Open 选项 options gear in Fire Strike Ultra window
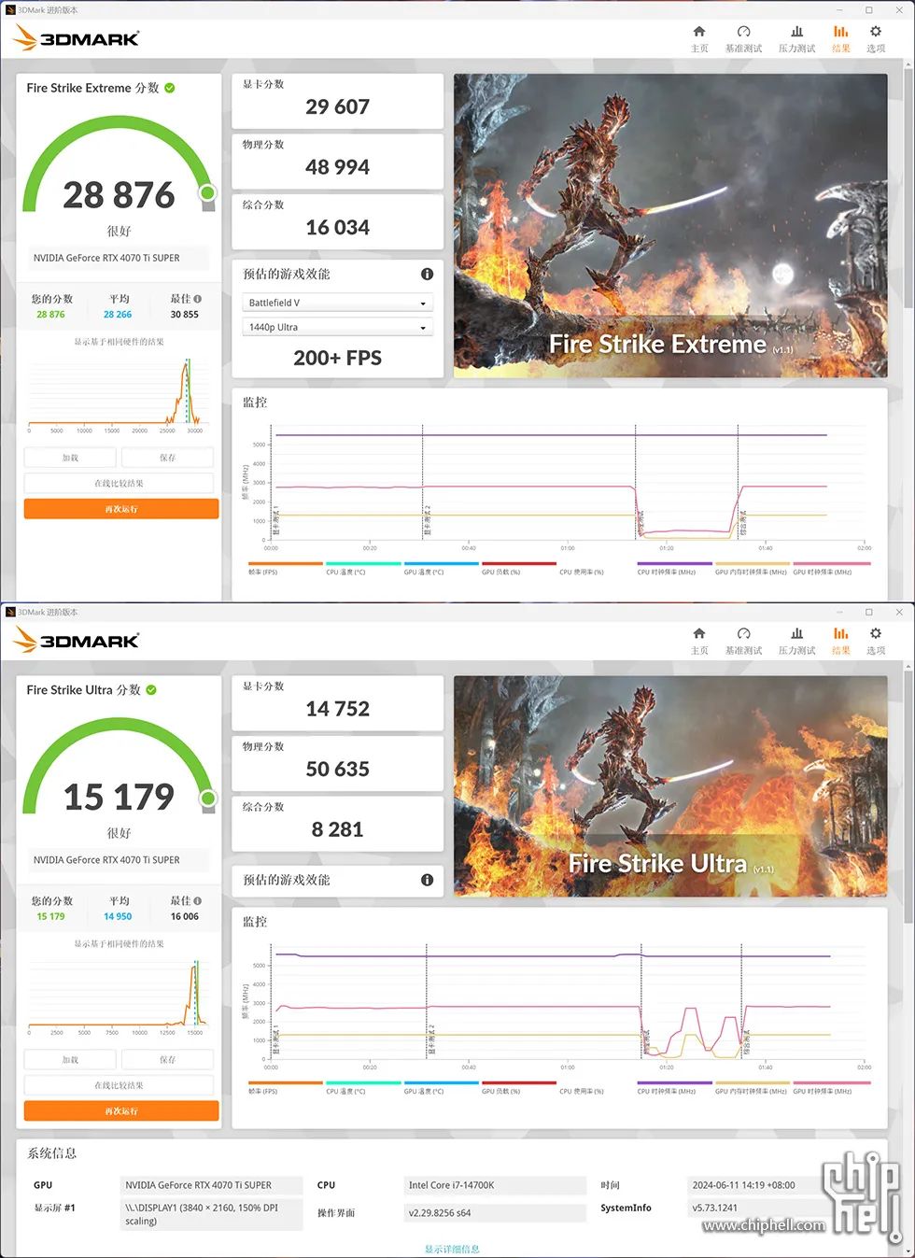The width and height of the screenshot is (915, 1258). 876,641
